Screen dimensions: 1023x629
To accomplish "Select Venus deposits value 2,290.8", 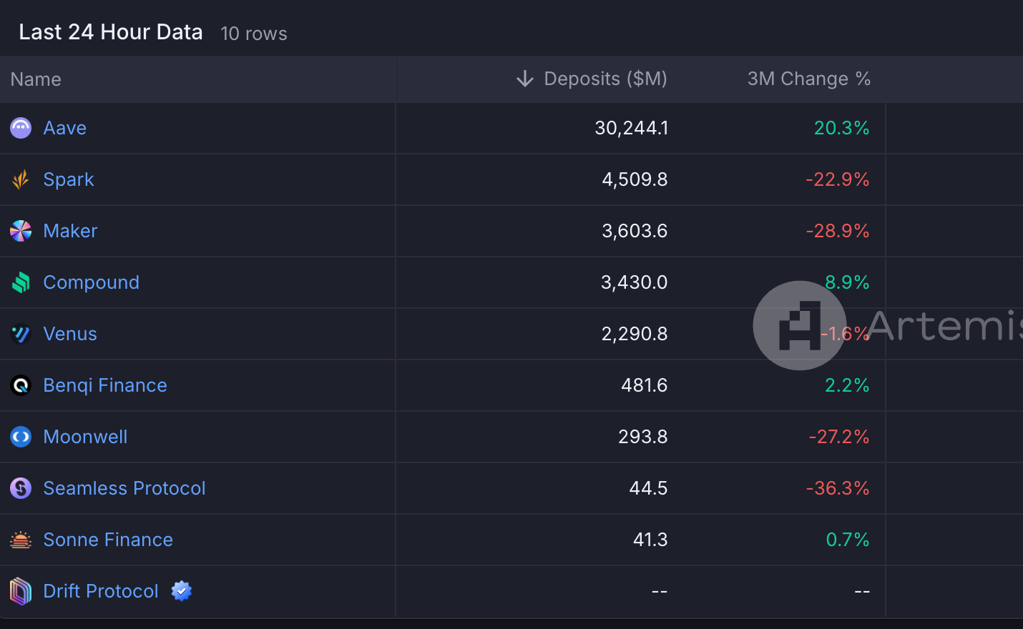I will click(635, 334).
